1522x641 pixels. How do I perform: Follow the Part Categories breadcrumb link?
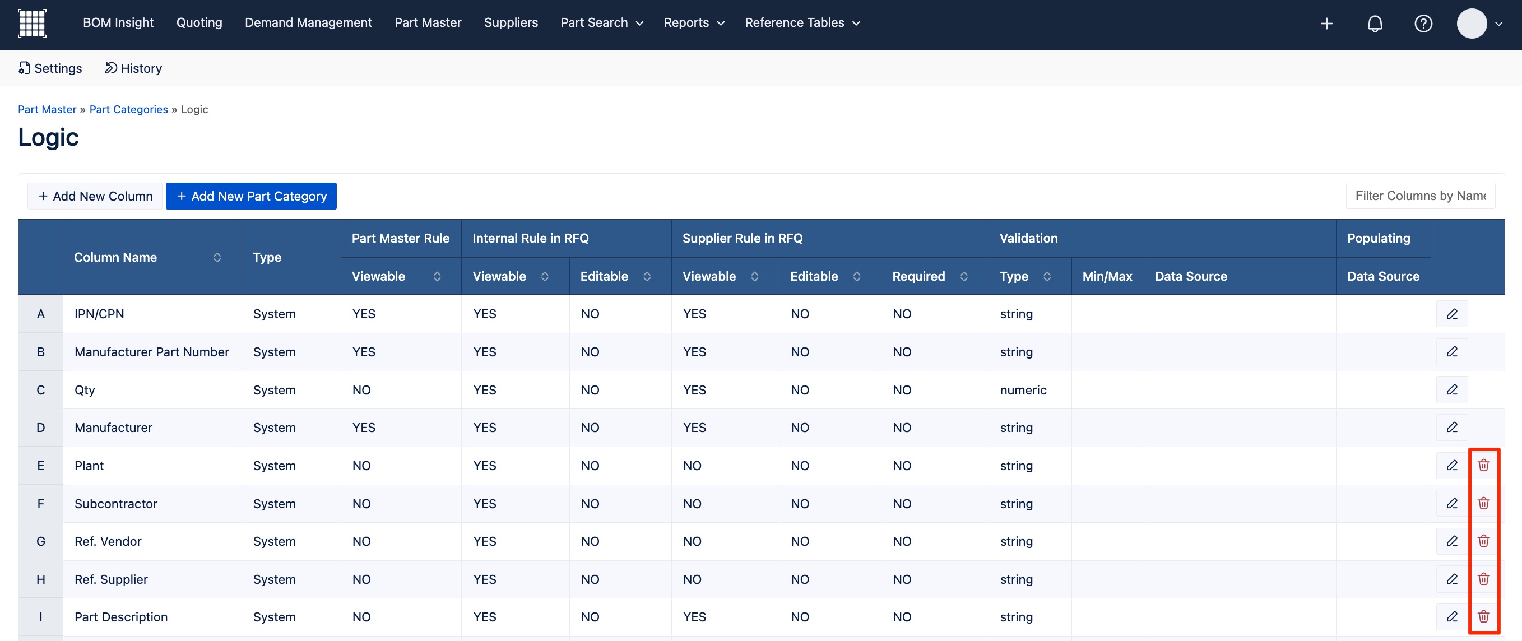pyautogui.click(x=128, y=109)
